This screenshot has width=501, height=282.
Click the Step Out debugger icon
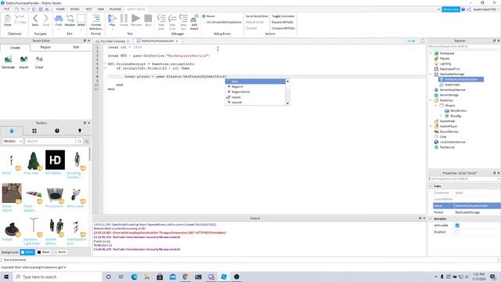coord(183,19)
